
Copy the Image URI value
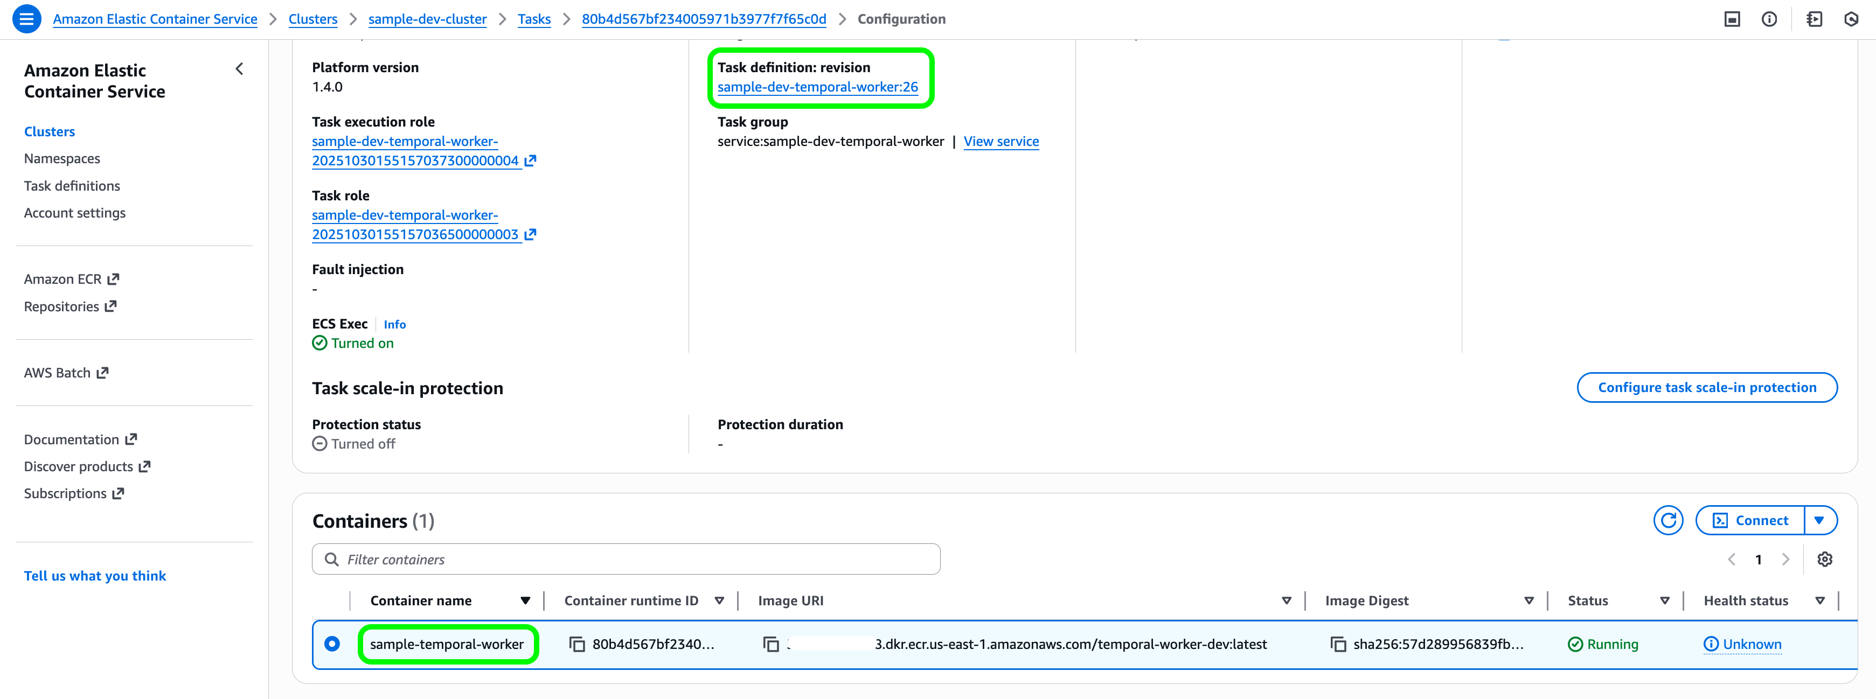[770, 645]
